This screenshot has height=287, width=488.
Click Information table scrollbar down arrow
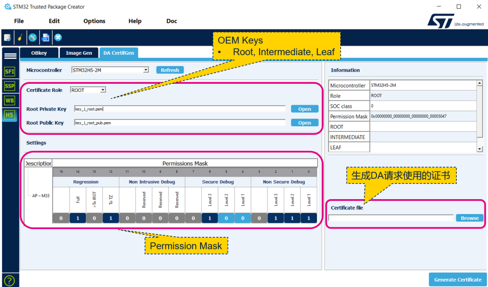(x=479, y=149)
